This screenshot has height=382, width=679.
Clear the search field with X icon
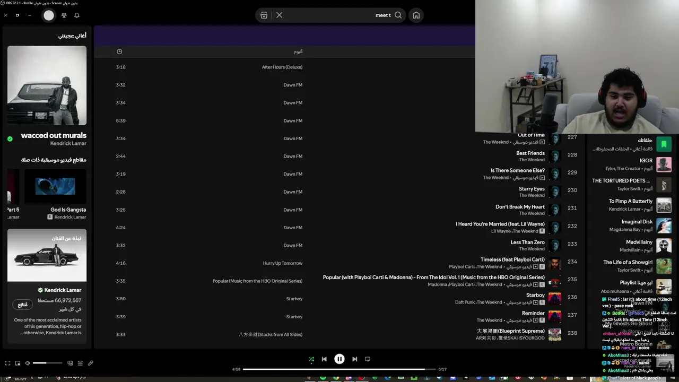coord(279,15)
